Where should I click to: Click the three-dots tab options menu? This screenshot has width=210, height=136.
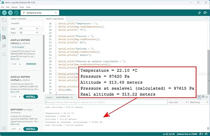pos(207,18)
